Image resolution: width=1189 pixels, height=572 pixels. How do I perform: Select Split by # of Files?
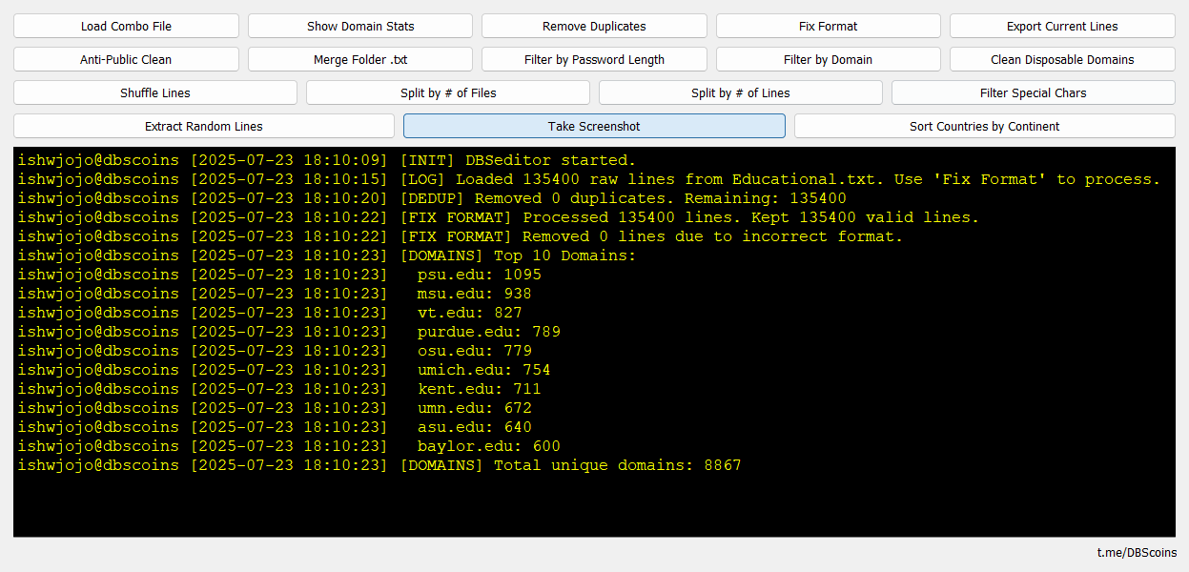(448, 92)
